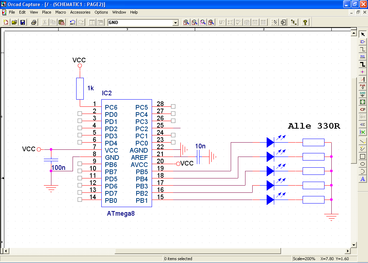Select the 10n capacitor value label

pos(201,146)
